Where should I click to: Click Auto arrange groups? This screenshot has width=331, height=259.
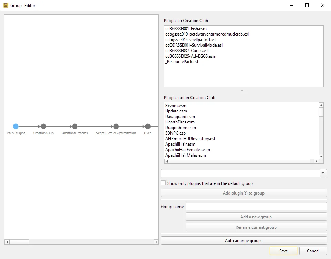(x=244, y=241)
